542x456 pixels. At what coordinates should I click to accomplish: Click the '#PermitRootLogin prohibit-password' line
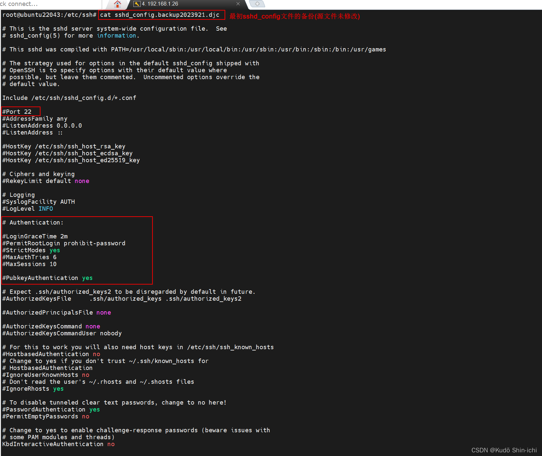tap(64, 243)
